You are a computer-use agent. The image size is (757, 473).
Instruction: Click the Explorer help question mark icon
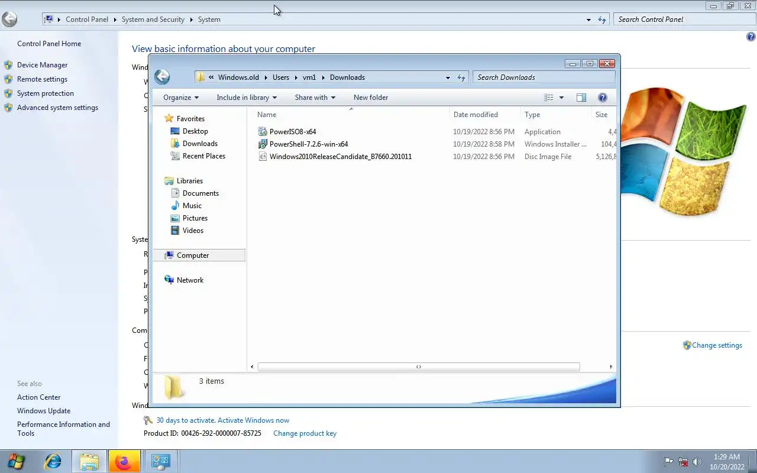click(x=603, y=98)
